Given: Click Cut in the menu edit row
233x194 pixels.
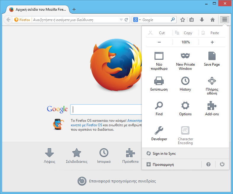Looking at the screenshot, I should point(159,33).
